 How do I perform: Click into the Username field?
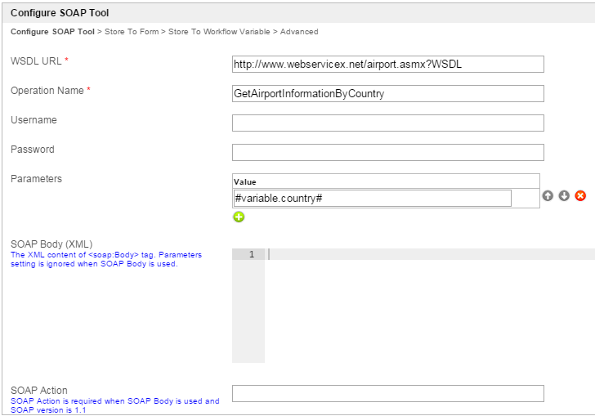(x=387, y=123)
